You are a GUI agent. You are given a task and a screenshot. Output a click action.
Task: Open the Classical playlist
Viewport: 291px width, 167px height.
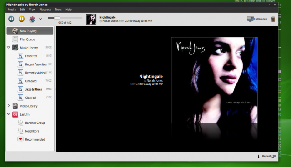click(x=30, y=98)
